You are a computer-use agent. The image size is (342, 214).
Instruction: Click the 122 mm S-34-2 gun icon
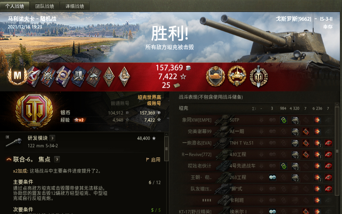pyautogui.click(x=13, y=142)
